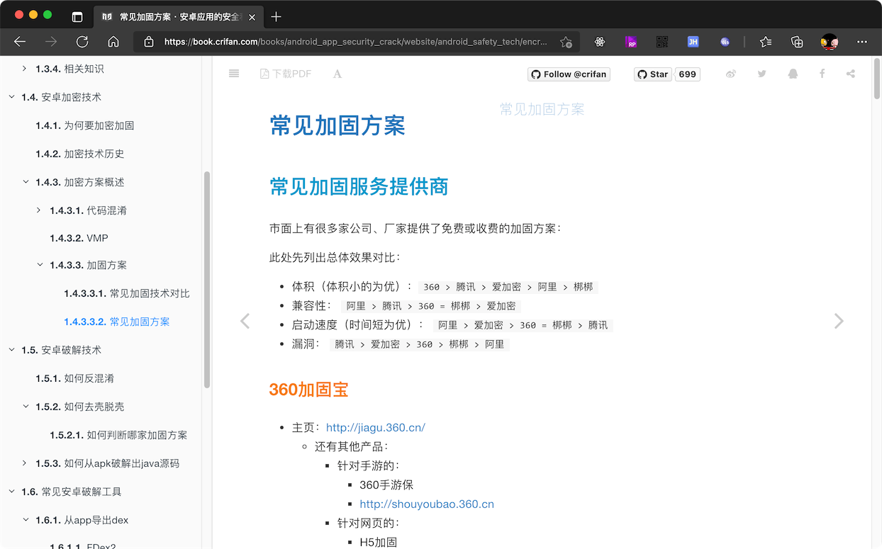Click the sidebar vertical scrollbar
882x549 pixels.
[207, 280]
